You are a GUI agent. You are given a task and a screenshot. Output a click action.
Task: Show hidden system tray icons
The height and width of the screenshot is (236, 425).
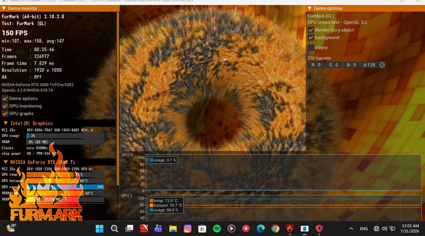point(351,229)
